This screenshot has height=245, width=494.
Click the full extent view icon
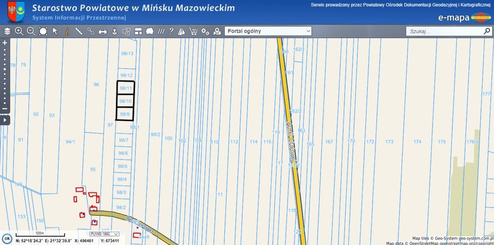pyautogui.click(x=43, y=31)
